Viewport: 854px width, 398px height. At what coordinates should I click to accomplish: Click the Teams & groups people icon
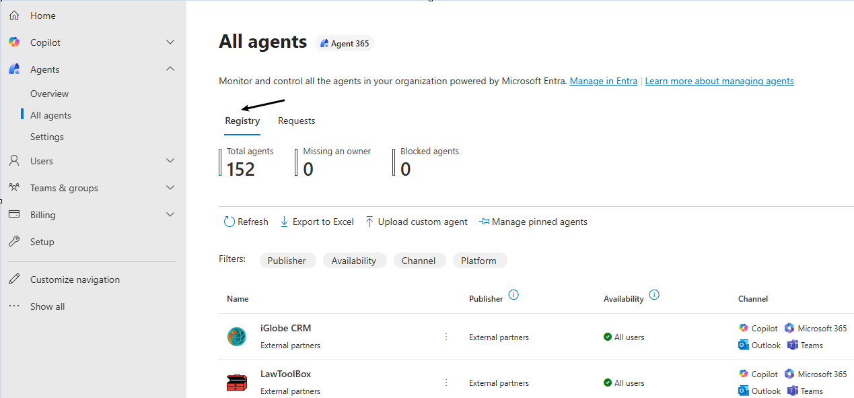pos(14,188)
